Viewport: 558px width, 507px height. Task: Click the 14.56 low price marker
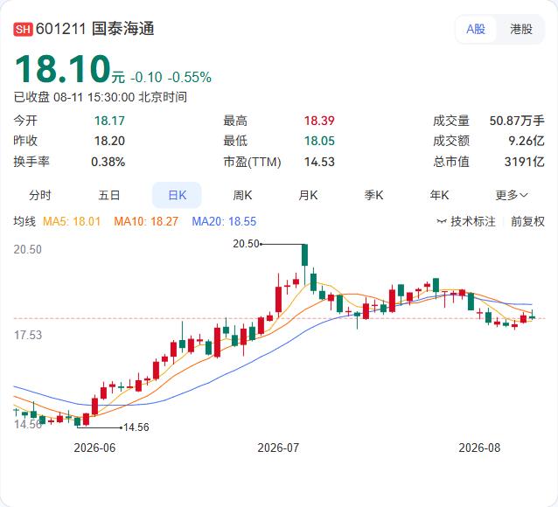[x=136, y=427]
